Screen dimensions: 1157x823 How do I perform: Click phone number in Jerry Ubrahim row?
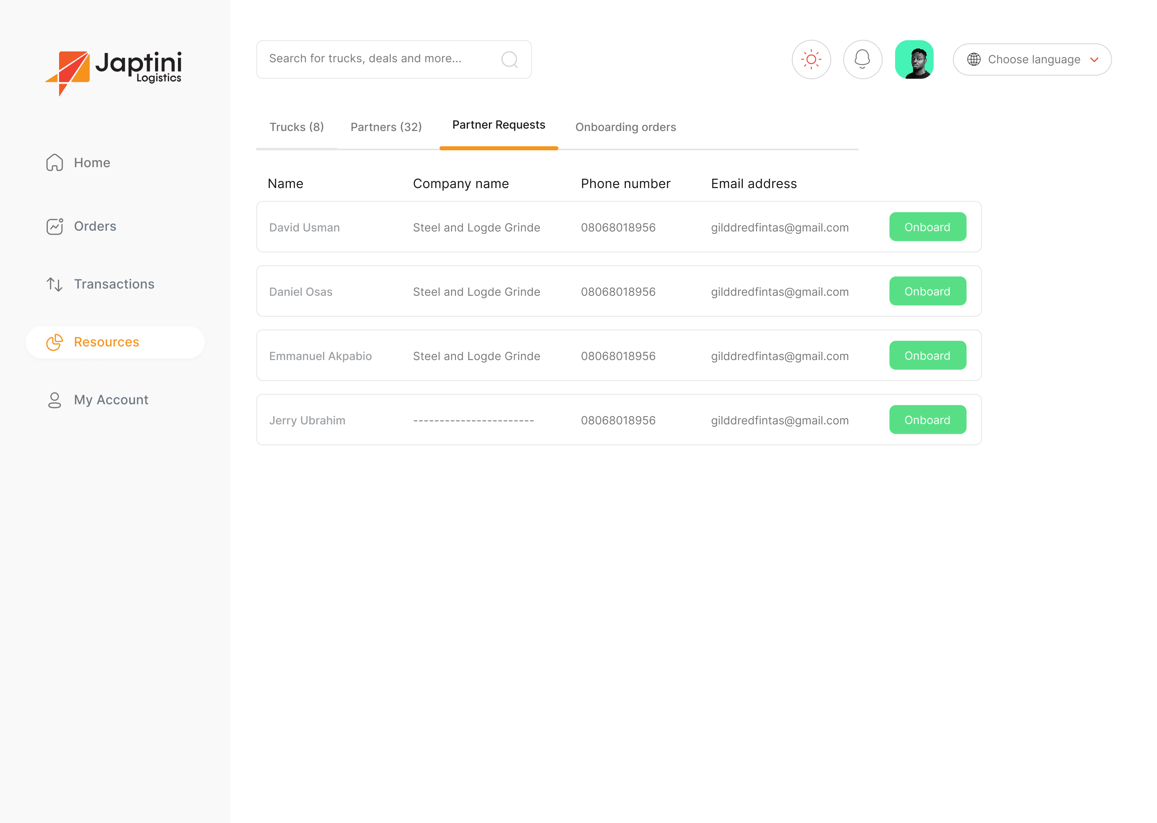(x=618, y=421)
